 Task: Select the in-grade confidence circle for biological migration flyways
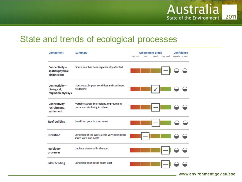click(176, 89)
